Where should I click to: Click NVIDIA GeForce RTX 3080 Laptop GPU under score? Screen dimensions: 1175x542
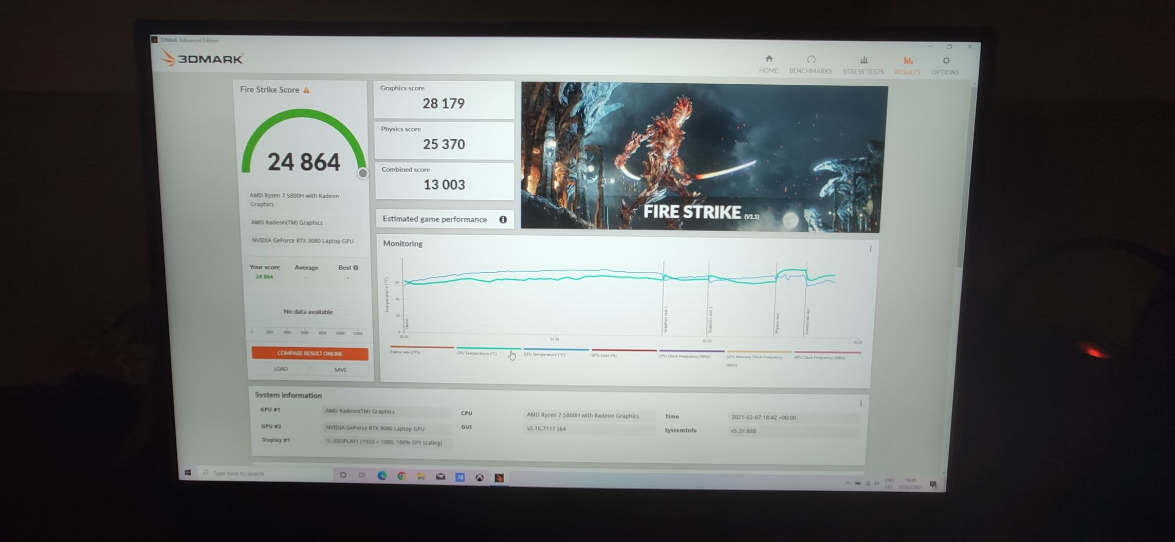(303, 241)
